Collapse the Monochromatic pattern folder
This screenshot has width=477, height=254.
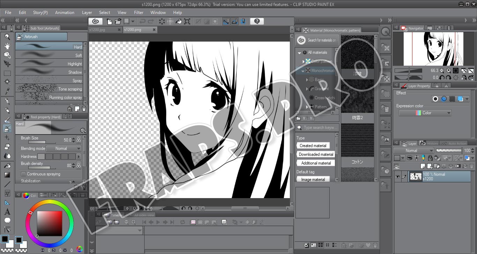303,71
